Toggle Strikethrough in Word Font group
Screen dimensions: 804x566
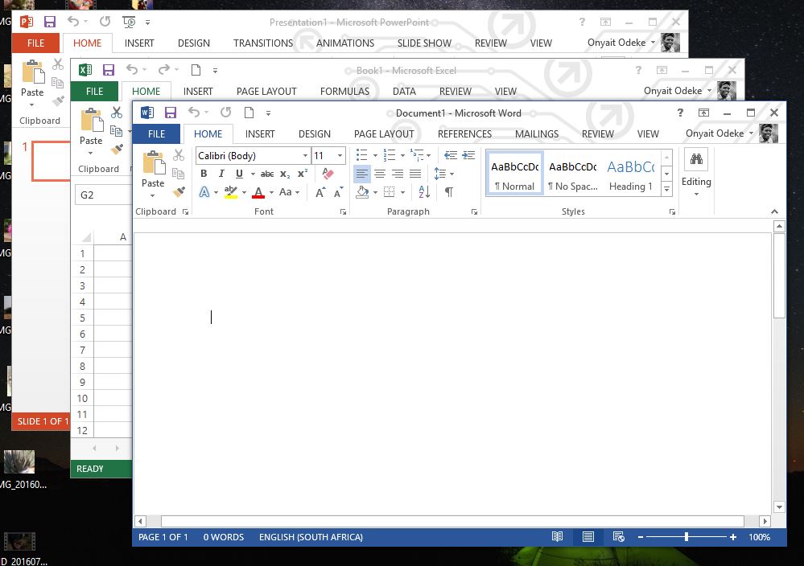click(267, 174)
